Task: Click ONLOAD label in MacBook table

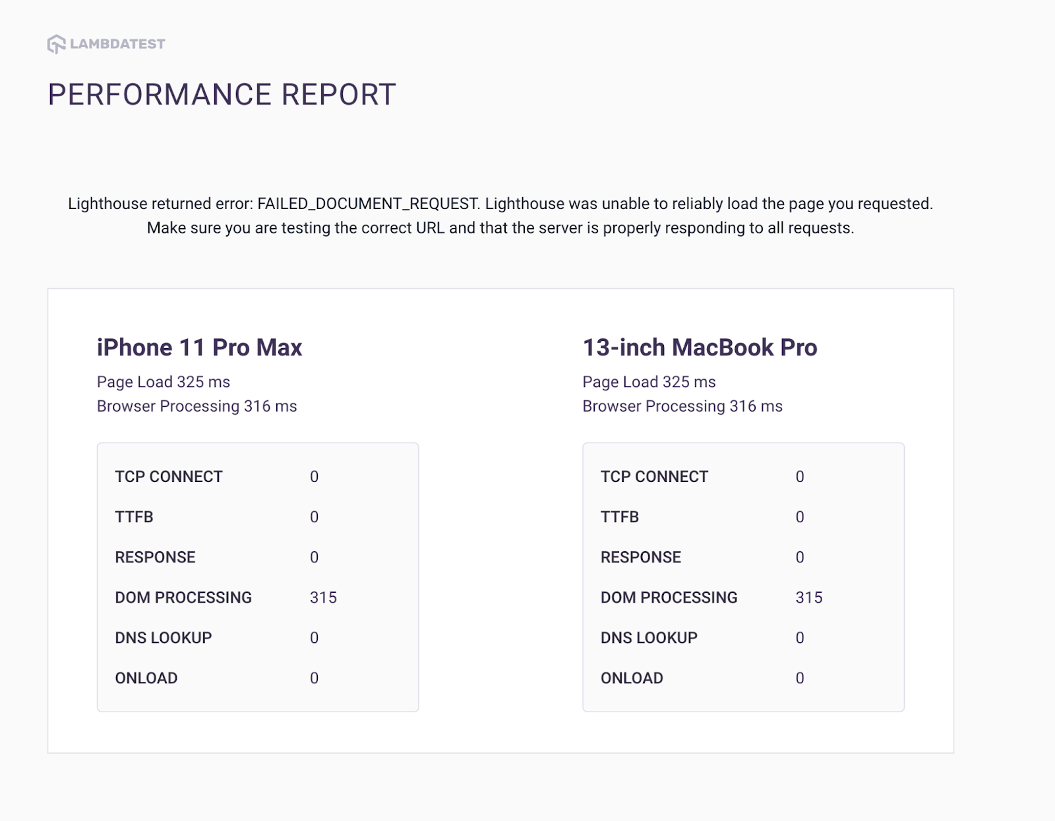Action: click(632, 678)
